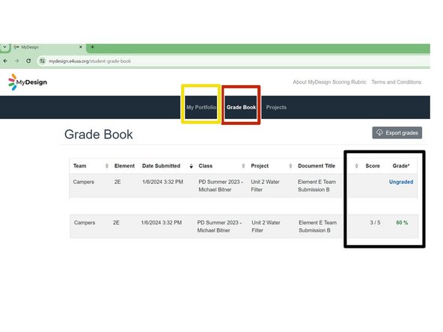Open the tab search dropdown chevron
Image resolution: width=443 pixels, height=332 pixels.
4,47
